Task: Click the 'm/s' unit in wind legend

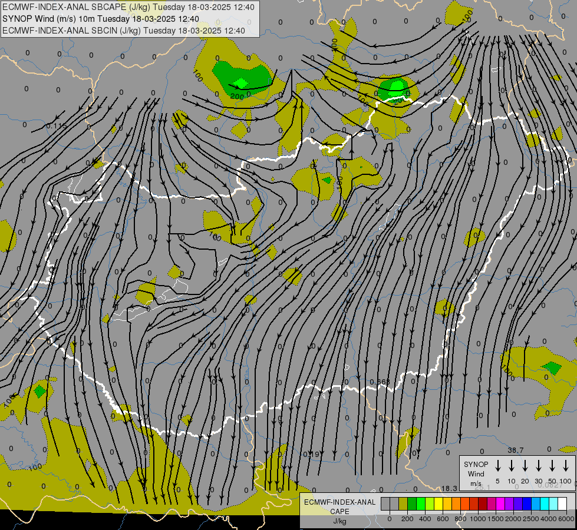Action: (x=476, y=483)
